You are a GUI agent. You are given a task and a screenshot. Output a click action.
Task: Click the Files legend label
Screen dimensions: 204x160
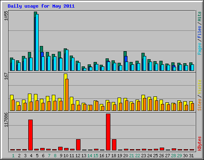tap(199, 32)
